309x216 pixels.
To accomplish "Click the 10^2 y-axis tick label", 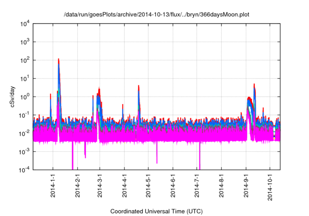I will (x=26, y=60).
